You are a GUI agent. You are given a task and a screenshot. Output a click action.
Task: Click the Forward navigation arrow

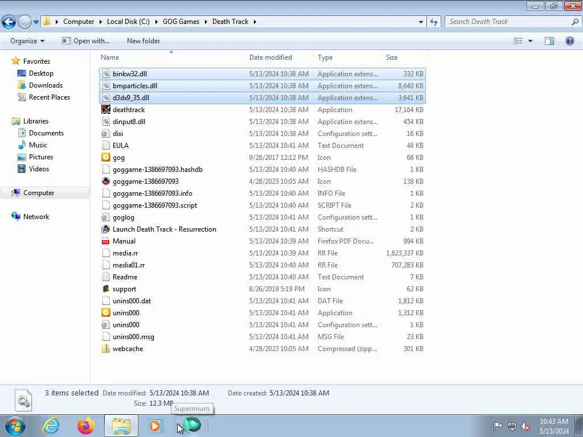(24, 22)
